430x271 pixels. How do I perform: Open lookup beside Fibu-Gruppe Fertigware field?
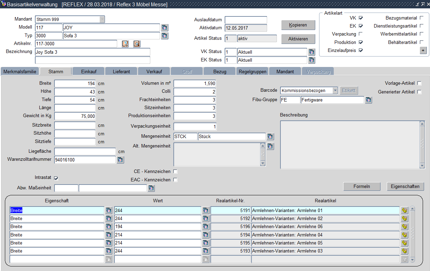click(369, 100)
